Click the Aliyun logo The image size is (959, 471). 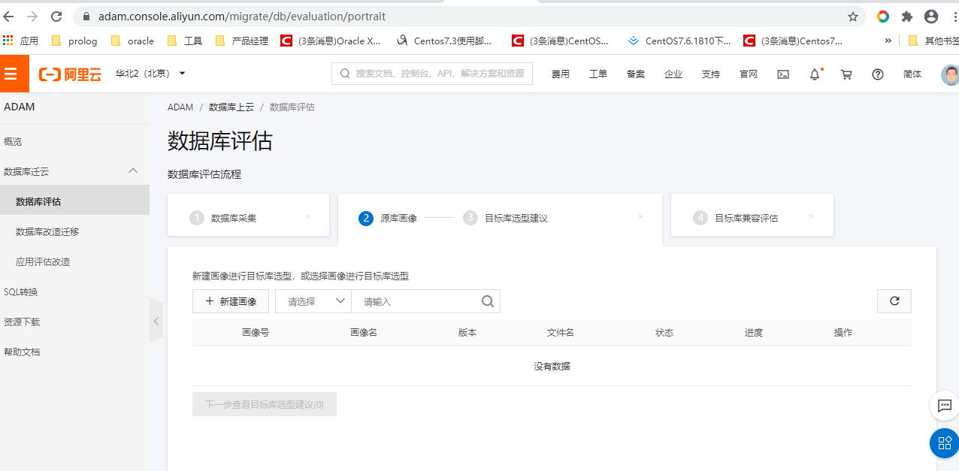70,74
